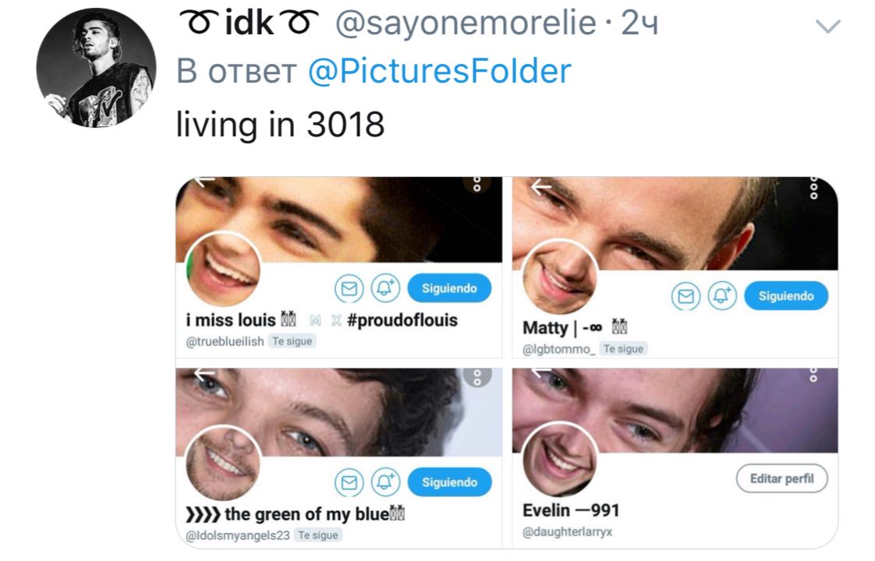
Task: Enable notifications bell for truebluelilsh profile
Action: [x=385, y=288]
